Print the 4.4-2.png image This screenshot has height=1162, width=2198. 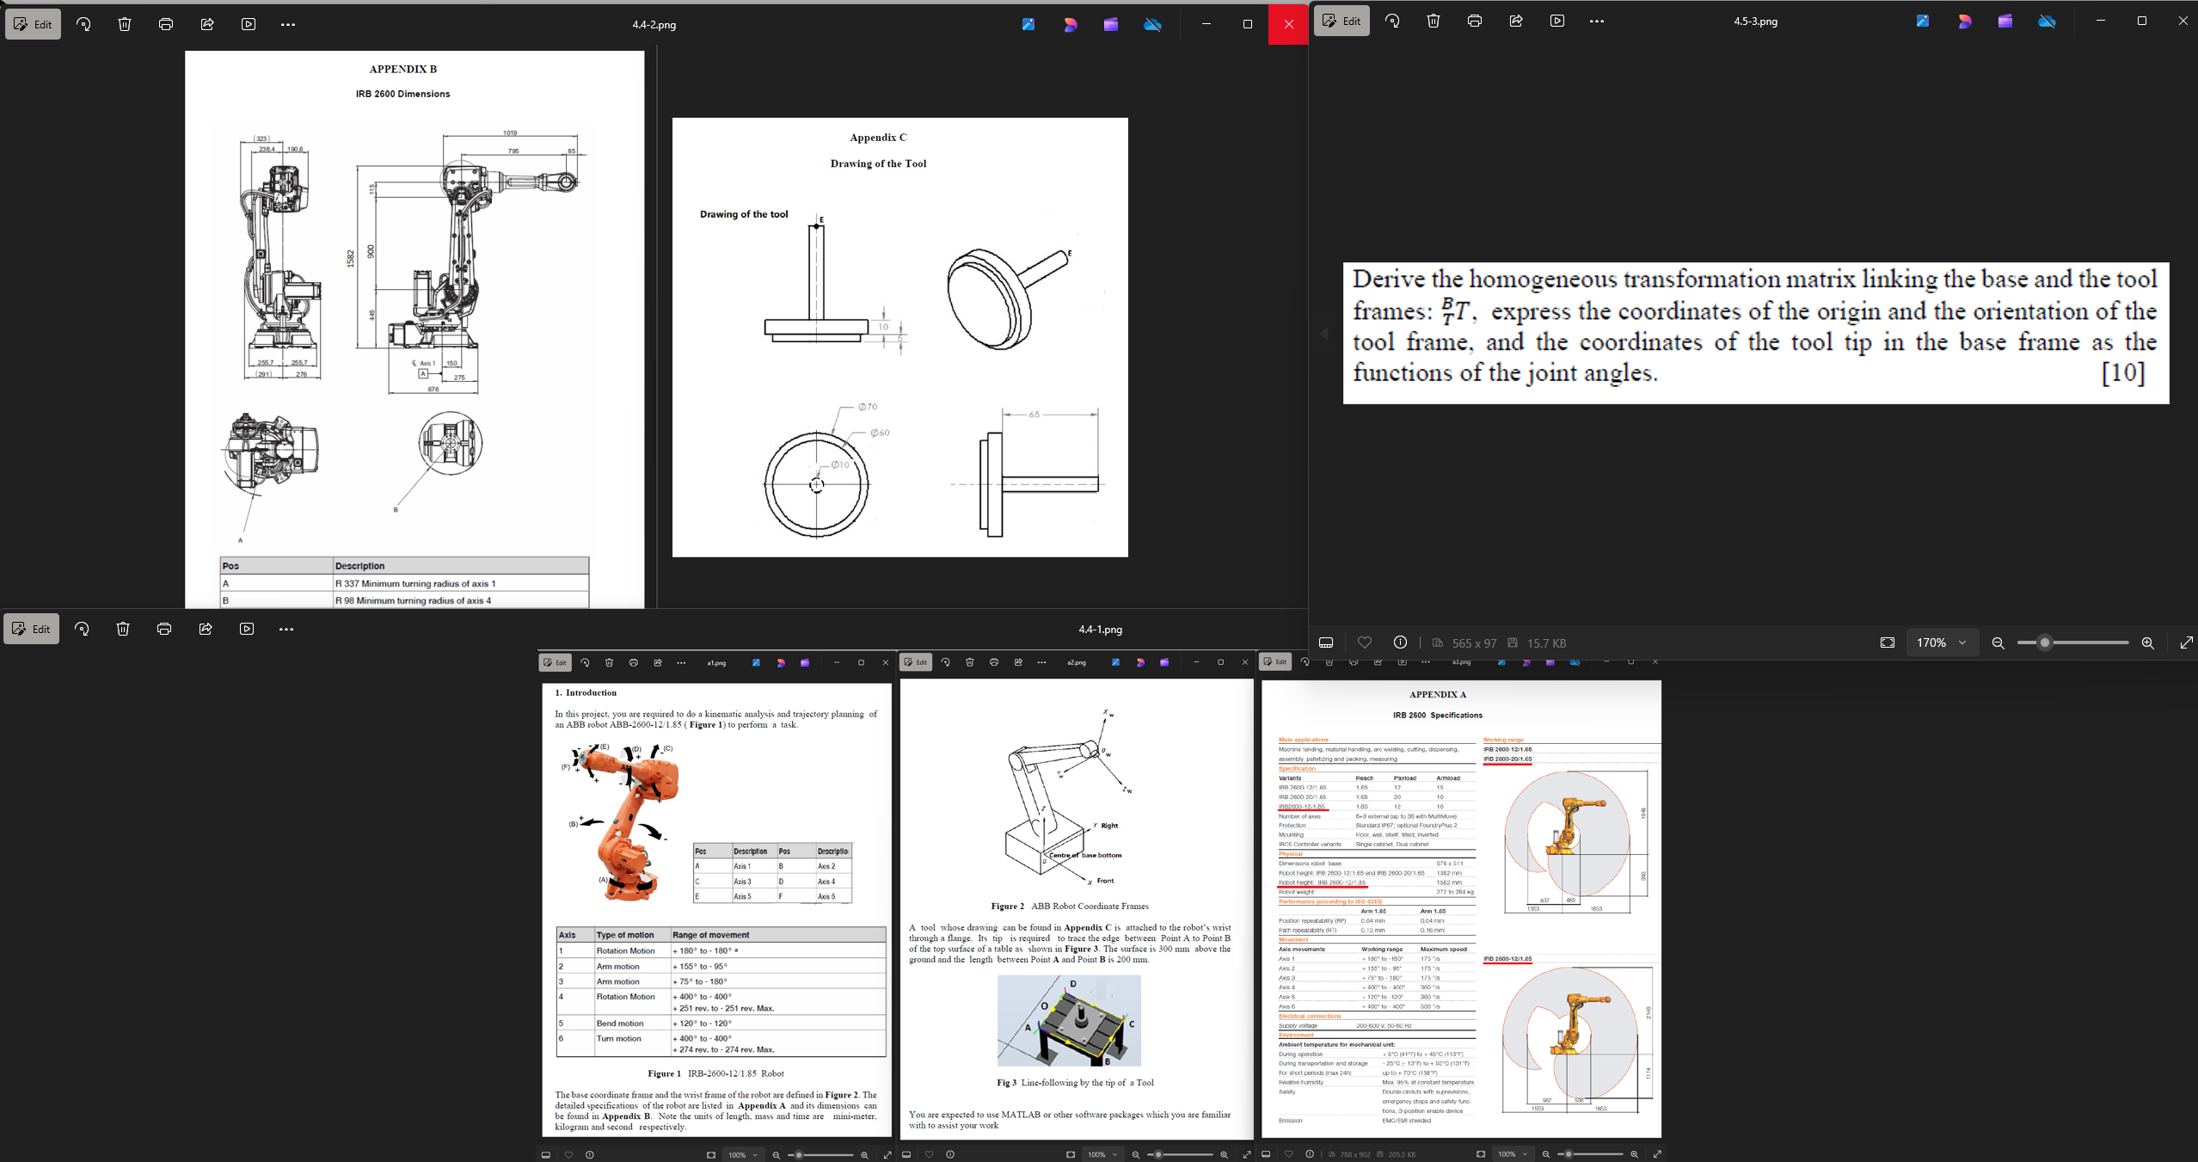(x=166, y=24)
